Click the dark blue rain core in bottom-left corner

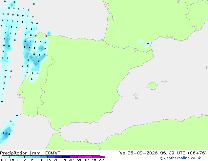click(x=6, y=133)
